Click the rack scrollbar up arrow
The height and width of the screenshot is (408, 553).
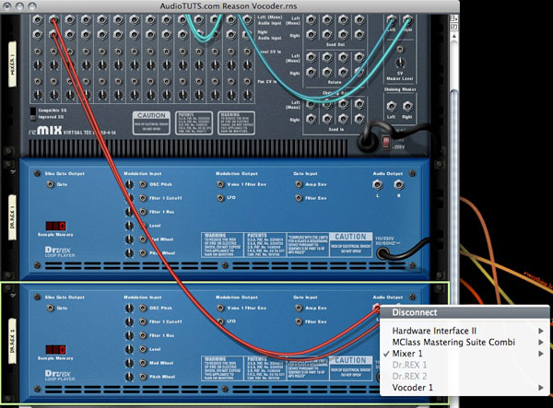click(454, 36)
